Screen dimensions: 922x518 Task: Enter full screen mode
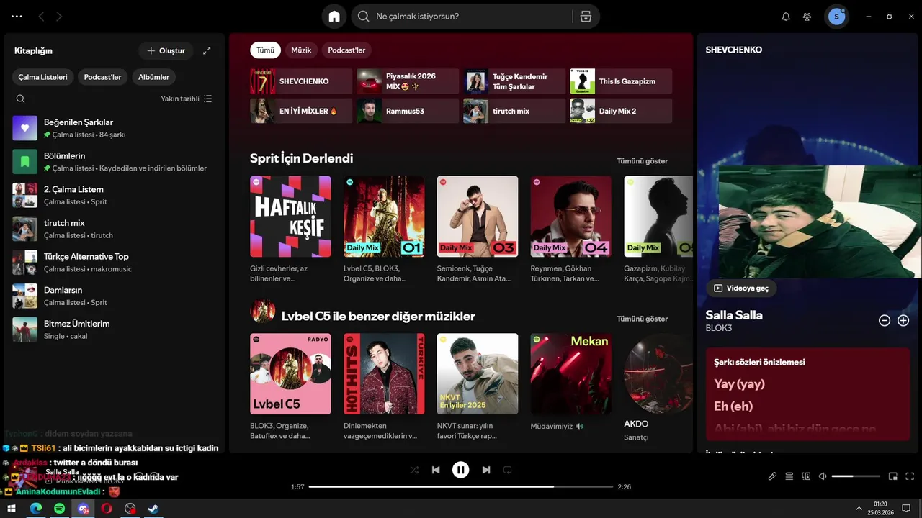(910, 476)
